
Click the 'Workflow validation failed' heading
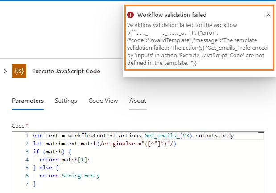coord(172,15)
